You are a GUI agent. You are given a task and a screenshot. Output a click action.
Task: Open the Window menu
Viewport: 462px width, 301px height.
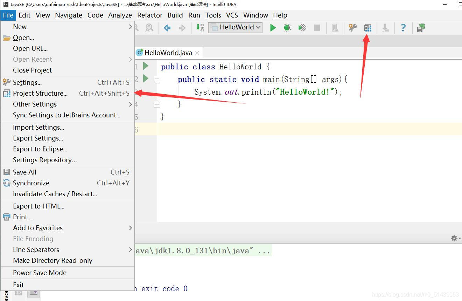click(255, 15)
